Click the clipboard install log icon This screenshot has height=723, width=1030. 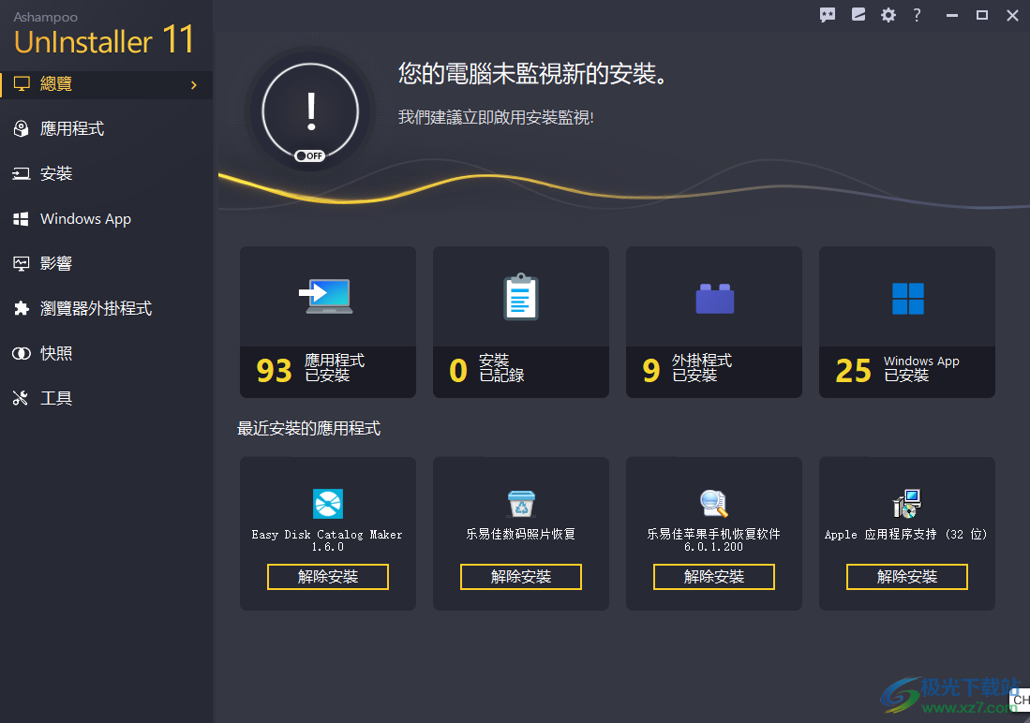521,297
